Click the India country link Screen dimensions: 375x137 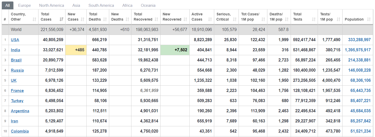[x=15, y=50]
